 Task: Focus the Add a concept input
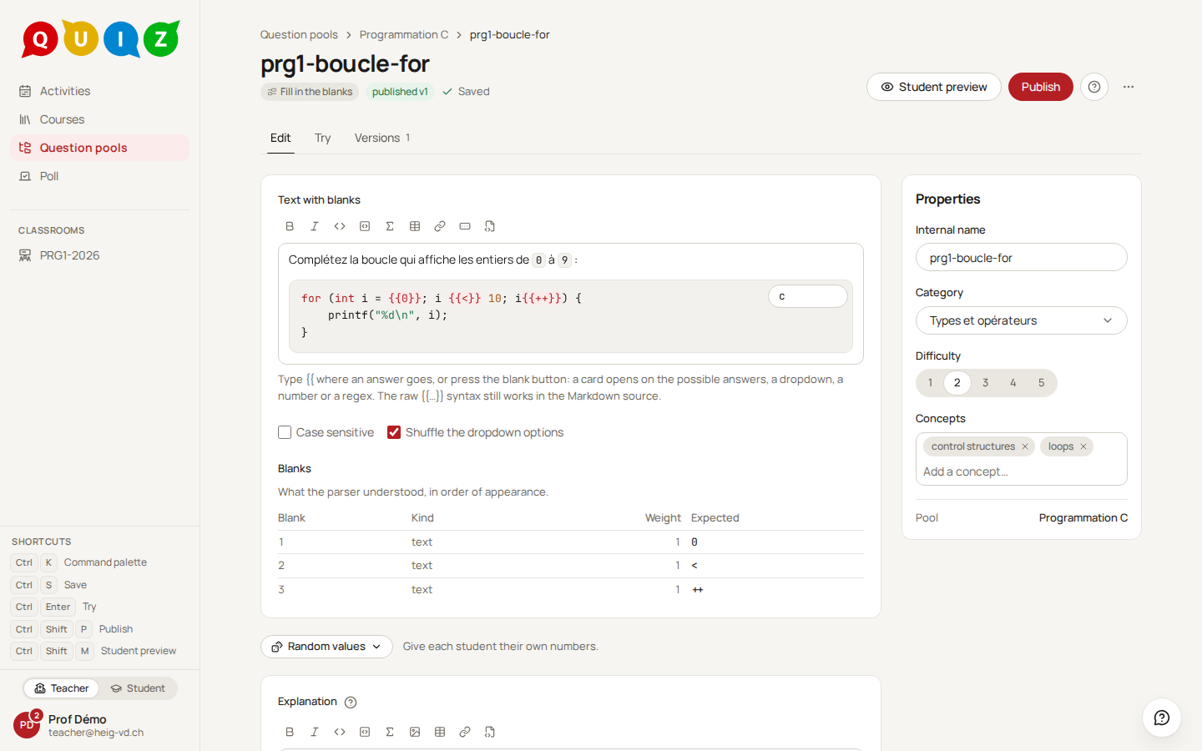tap(1022, 471)
